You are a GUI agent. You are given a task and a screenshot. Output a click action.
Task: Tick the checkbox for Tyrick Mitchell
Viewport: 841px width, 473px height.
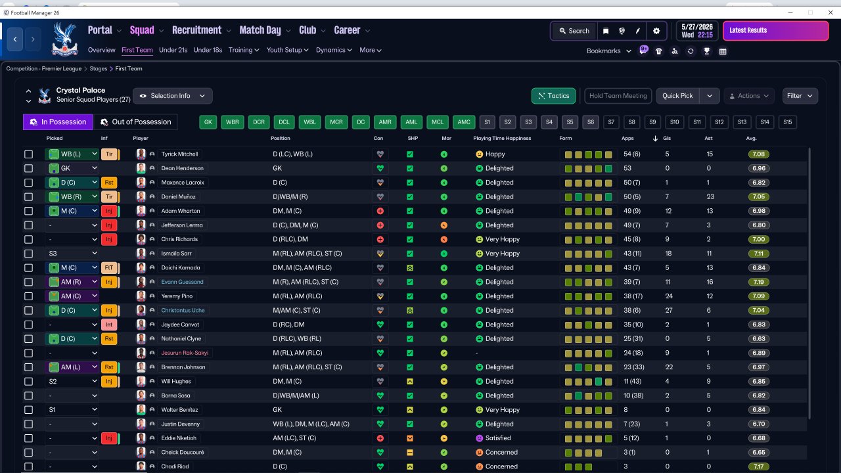tap(28, 154)
